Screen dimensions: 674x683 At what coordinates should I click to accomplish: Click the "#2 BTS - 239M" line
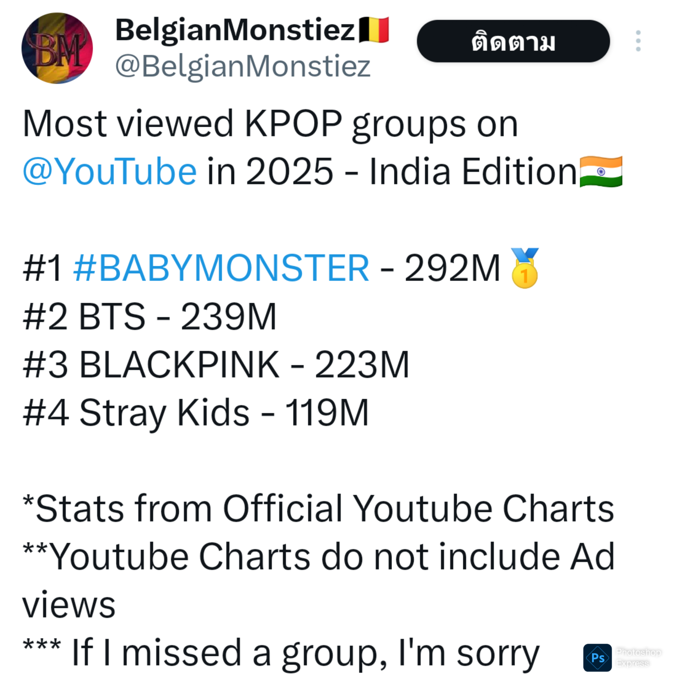[x=150, y=317]
